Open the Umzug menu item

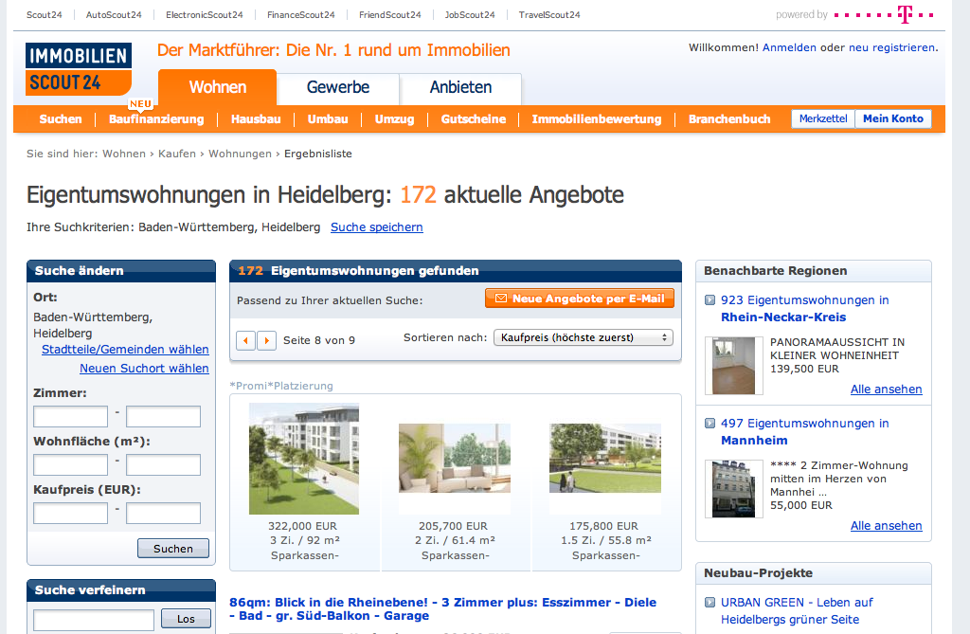(x=395, y=118)
